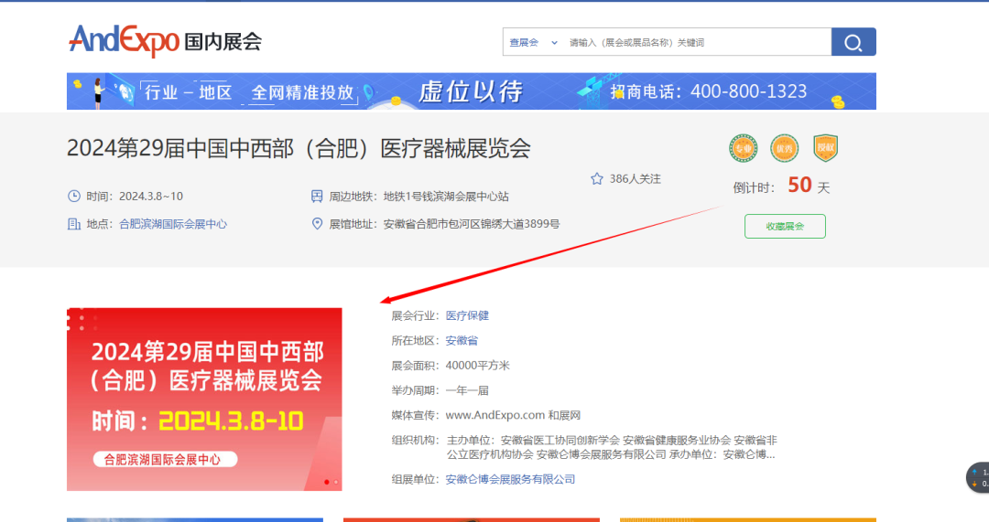Screen dimensions: 989x522
Task: Focus the keyword search input field
Action: coord(696,42)
